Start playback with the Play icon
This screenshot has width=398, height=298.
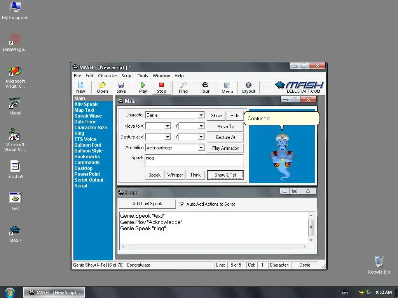pyautogui.click(x=143, y=88)
